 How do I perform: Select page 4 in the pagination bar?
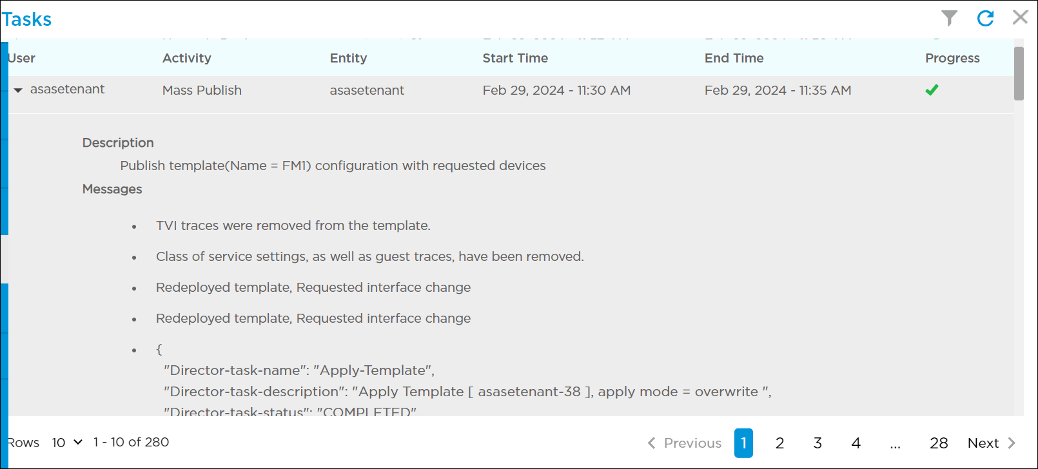pyautogui.click(x=856, y=443)
